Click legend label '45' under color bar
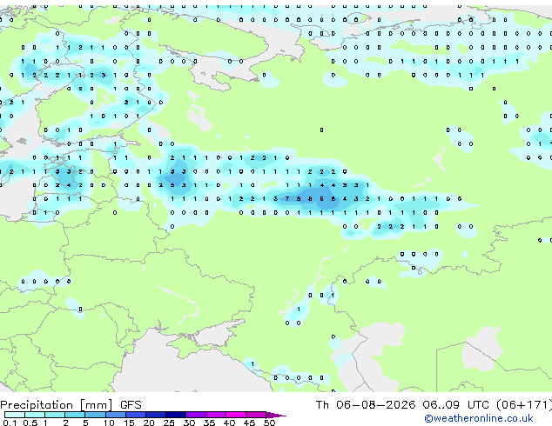 [250, 423]
